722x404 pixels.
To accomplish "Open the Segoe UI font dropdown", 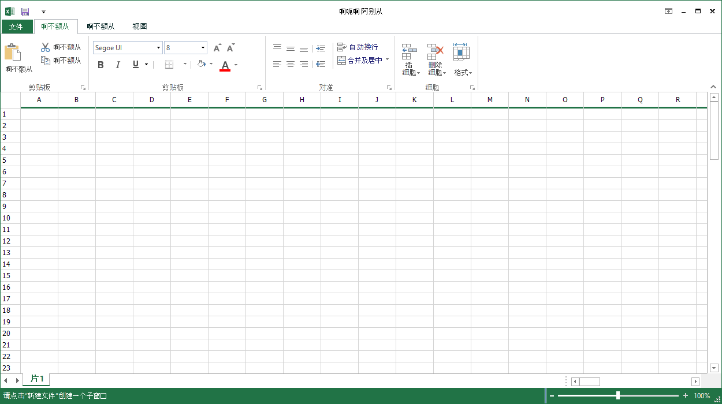I will (x=158, y=47).
